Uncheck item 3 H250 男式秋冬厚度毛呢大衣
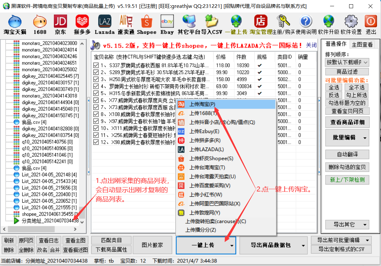 click(x=96, y=79)
